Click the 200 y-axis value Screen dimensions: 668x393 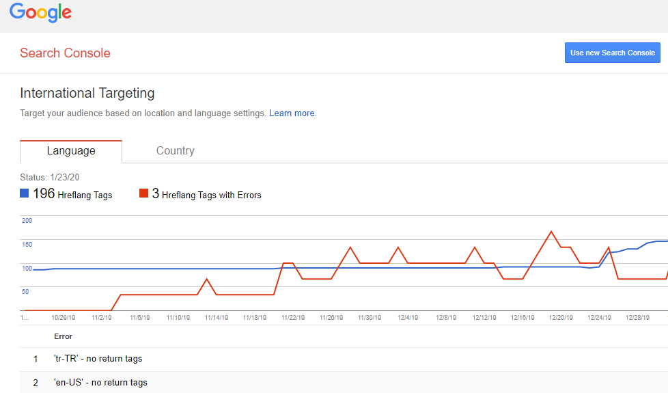tap(27, 221)
